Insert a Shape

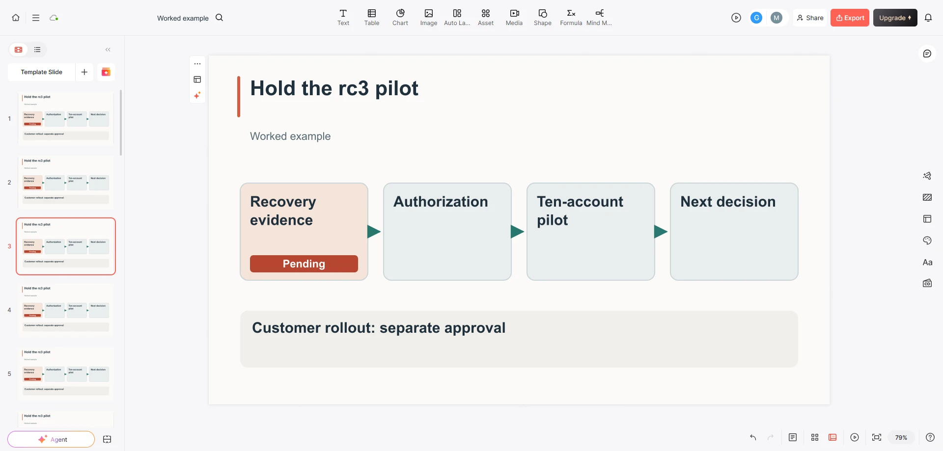tap(543, 17)
